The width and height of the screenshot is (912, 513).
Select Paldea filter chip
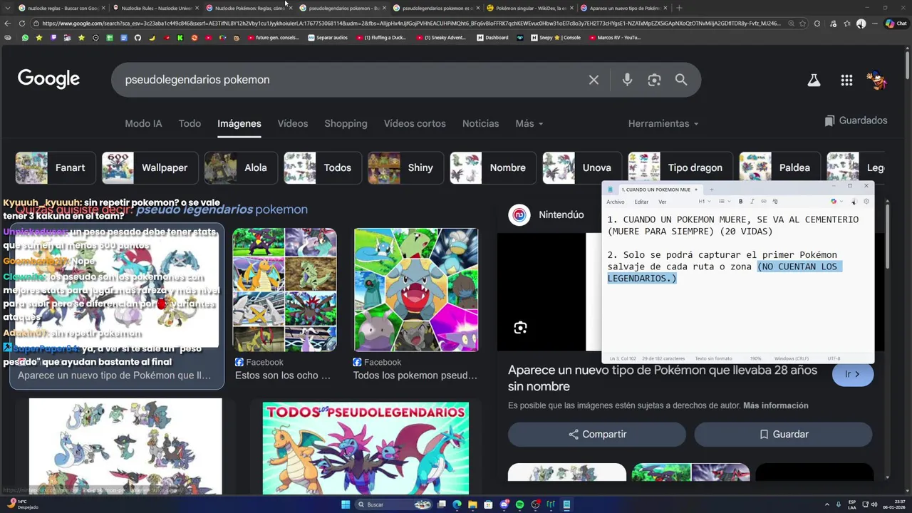click(779, 167)
